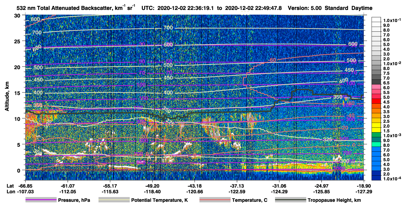Click the 'Lat' row label
This screenshot has width=404, height=207.
coord(10,186)
